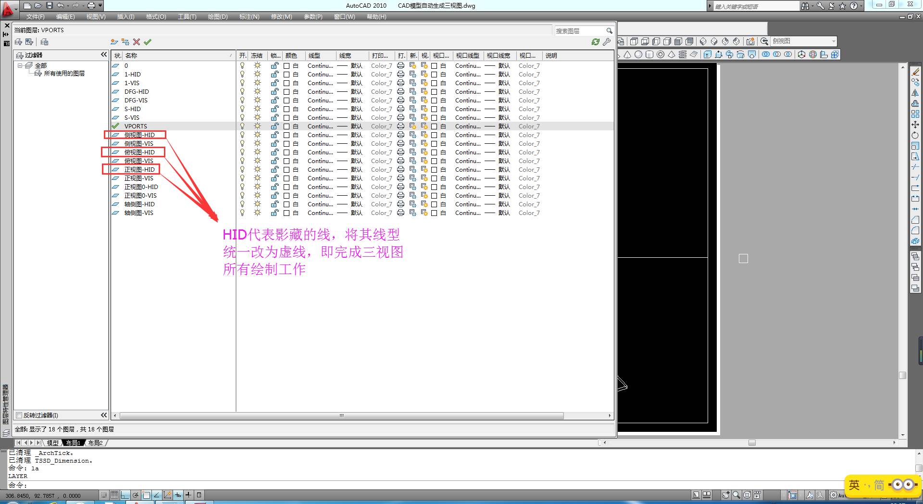The height and width of the screenshot is (504, 923).
Task: Open the undo history dropdown arrow
Action: pyautogui.click(x=67, y=5)
